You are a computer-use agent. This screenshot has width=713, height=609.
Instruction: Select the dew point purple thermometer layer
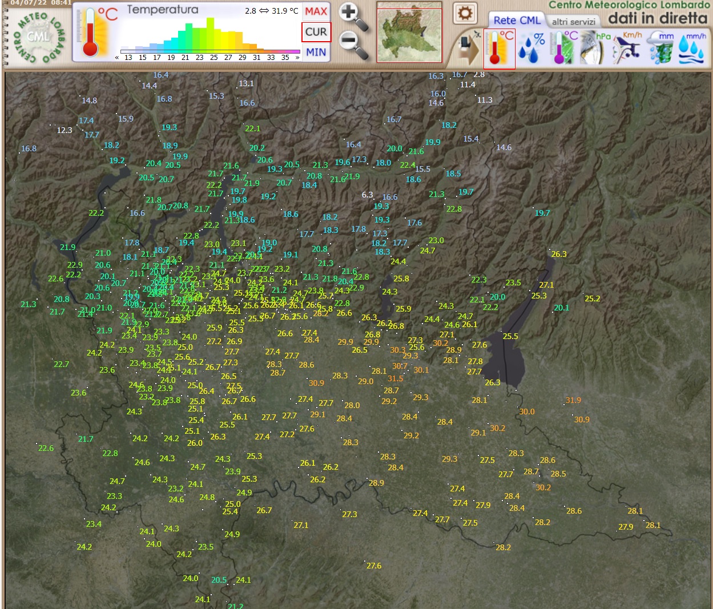click(563, 49)
